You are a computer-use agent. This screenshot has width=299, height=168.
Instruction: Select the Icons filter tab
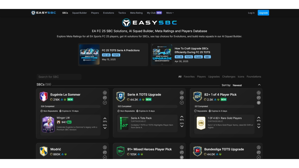click(x=241, y=77)
